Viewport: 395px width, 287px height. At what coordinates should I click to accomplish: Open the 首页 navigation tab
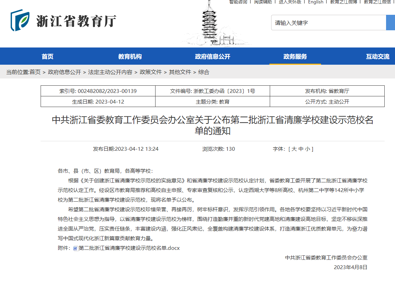pyautogui.click(x=47, y=56)
